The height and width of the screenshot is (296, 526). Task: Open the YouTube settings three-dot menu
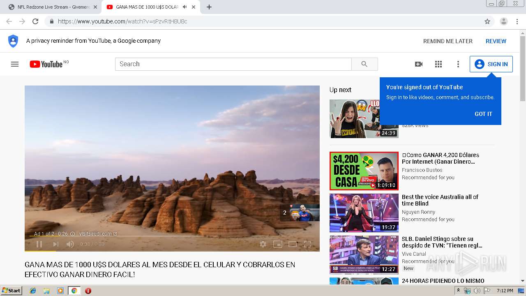(x=458, y=64)
